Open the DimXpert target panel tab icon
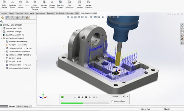The height and width of the screenshot is (111, 184). [x=22, y=18]
